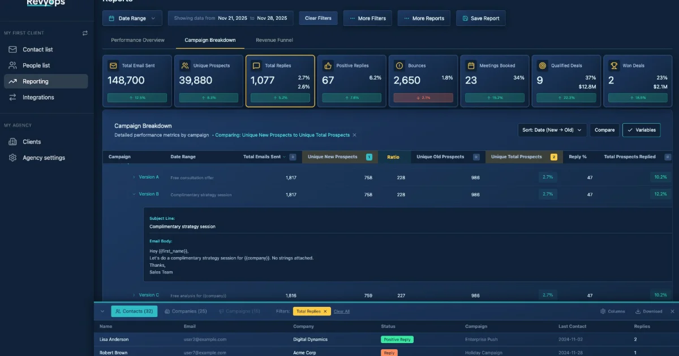Click the Acme Corp company cell
Image resolution: width=679 pixels, height=356 pixels.
[305, 353]
